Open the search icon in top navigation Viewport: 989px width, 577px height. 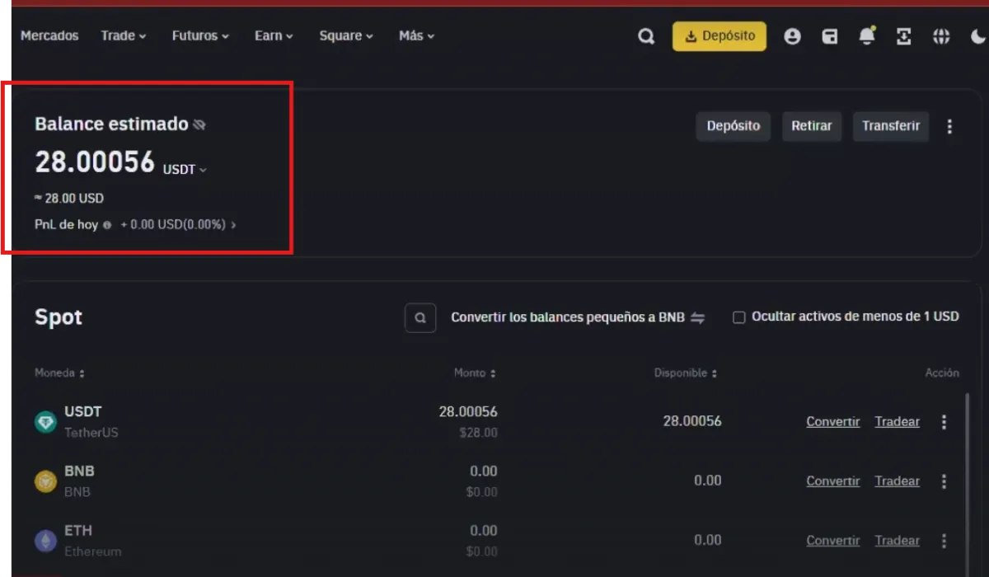[x=647, y=36]
